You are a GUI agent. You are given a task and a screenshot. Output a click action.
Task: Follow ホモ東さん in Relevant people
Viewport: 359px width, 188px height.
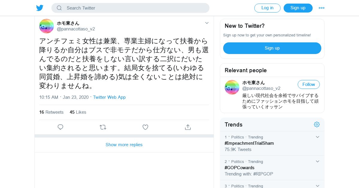[308, 84]
